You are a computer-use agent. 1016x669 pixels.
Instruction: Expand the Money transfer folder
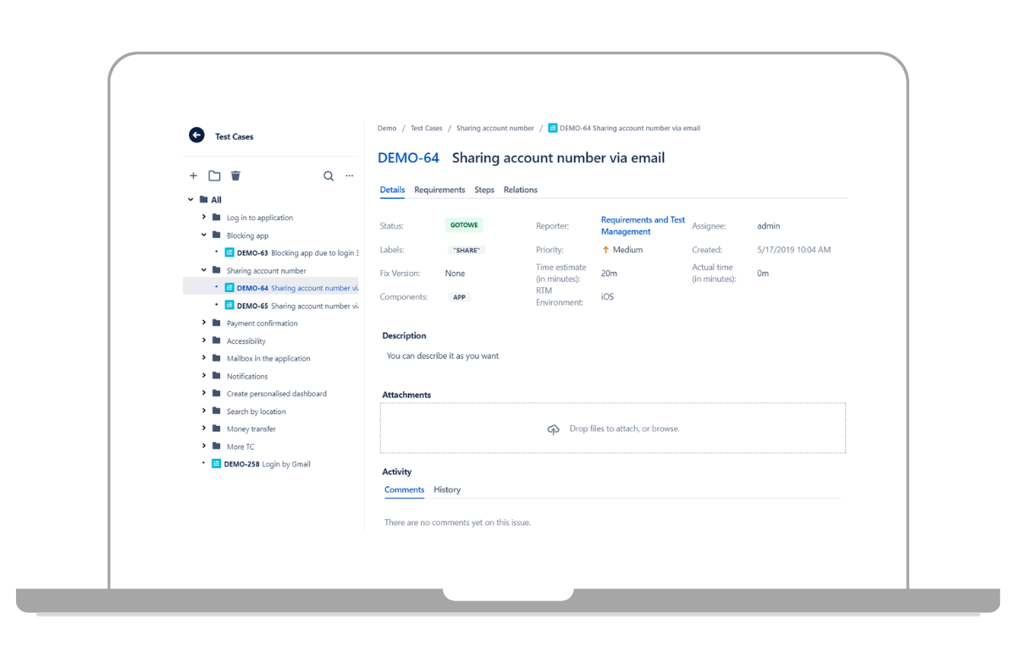(x=204, y=428)
